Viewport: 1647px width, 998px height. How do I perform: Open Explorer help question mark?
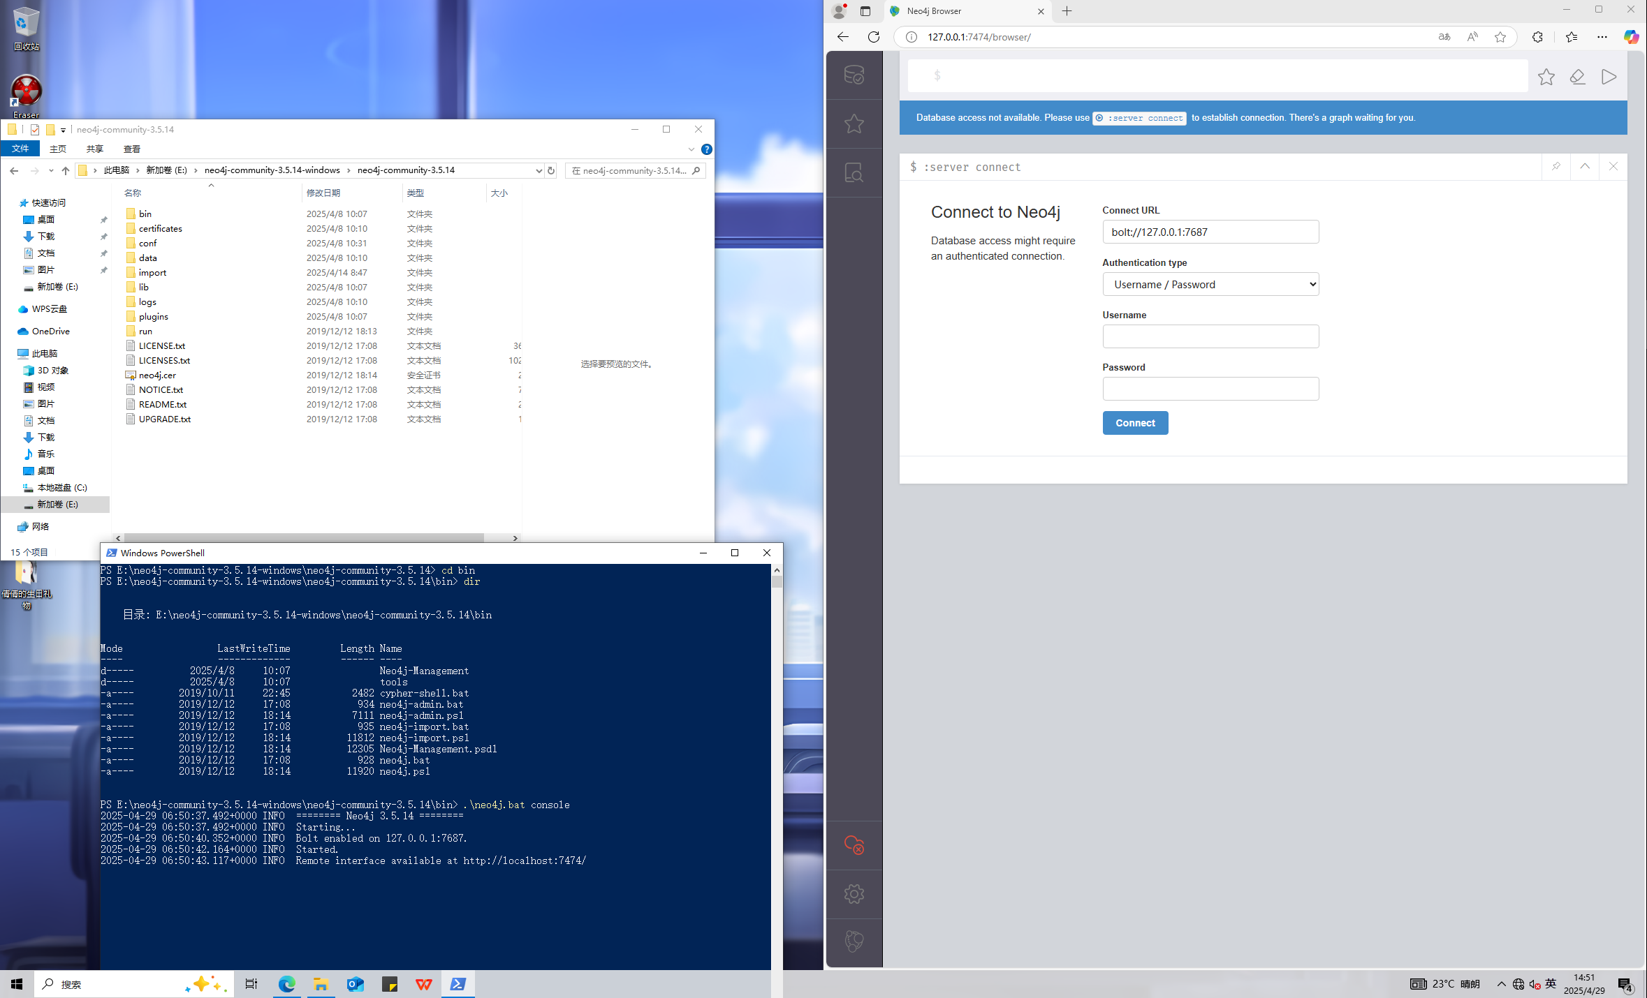[x=706, y=149]
